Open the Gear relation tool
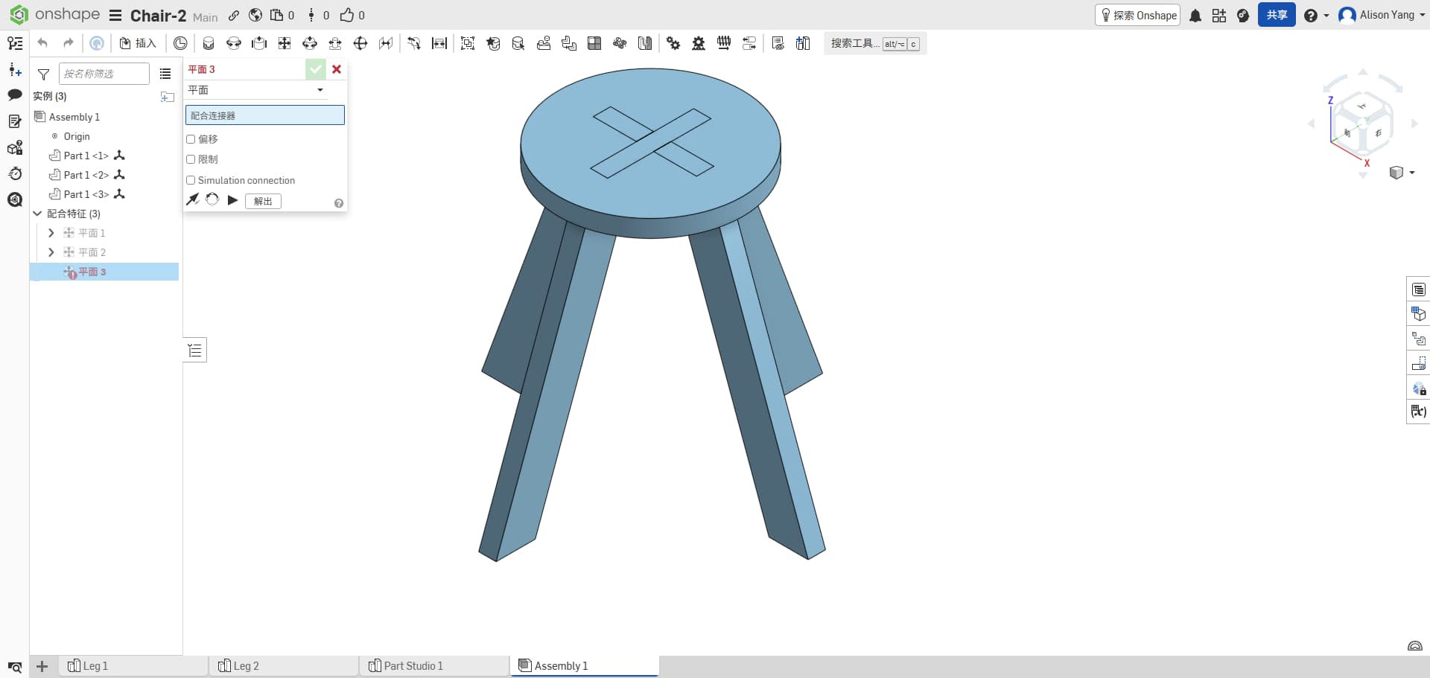This screenshot has height=678, width=1430. point(673,43)
